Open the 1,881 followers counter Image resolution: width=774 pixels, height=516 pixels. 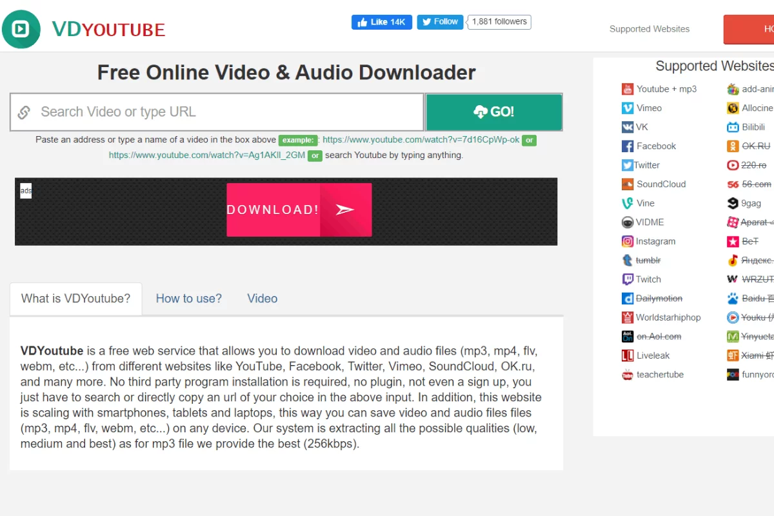pos(499,22)
